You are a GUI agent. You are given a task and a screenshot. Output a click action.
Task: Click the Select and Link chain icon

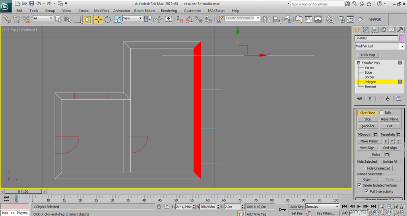click(x=7, y=19)
